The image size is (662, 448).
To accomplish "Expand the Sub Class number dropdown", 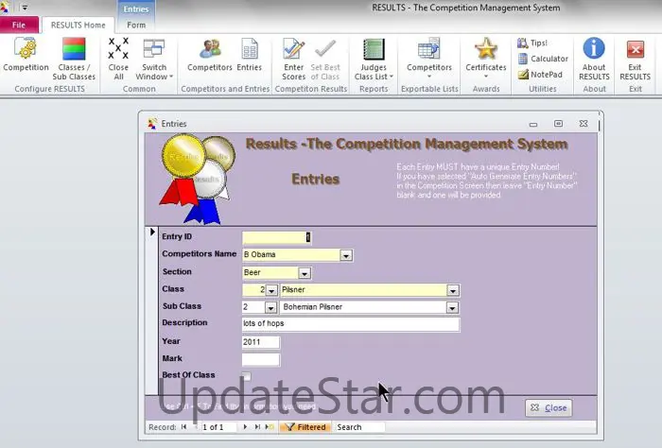I will point(271,307).
